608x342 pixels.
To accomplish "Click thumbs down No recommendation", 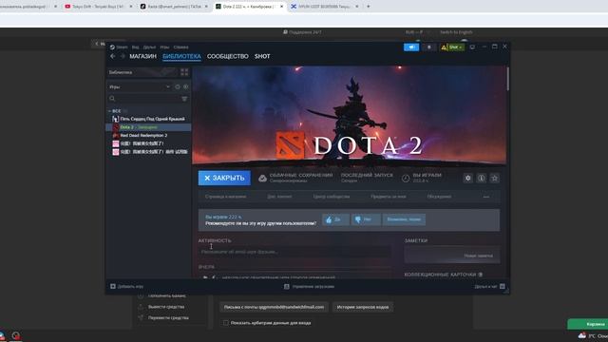I will point(366,219).
